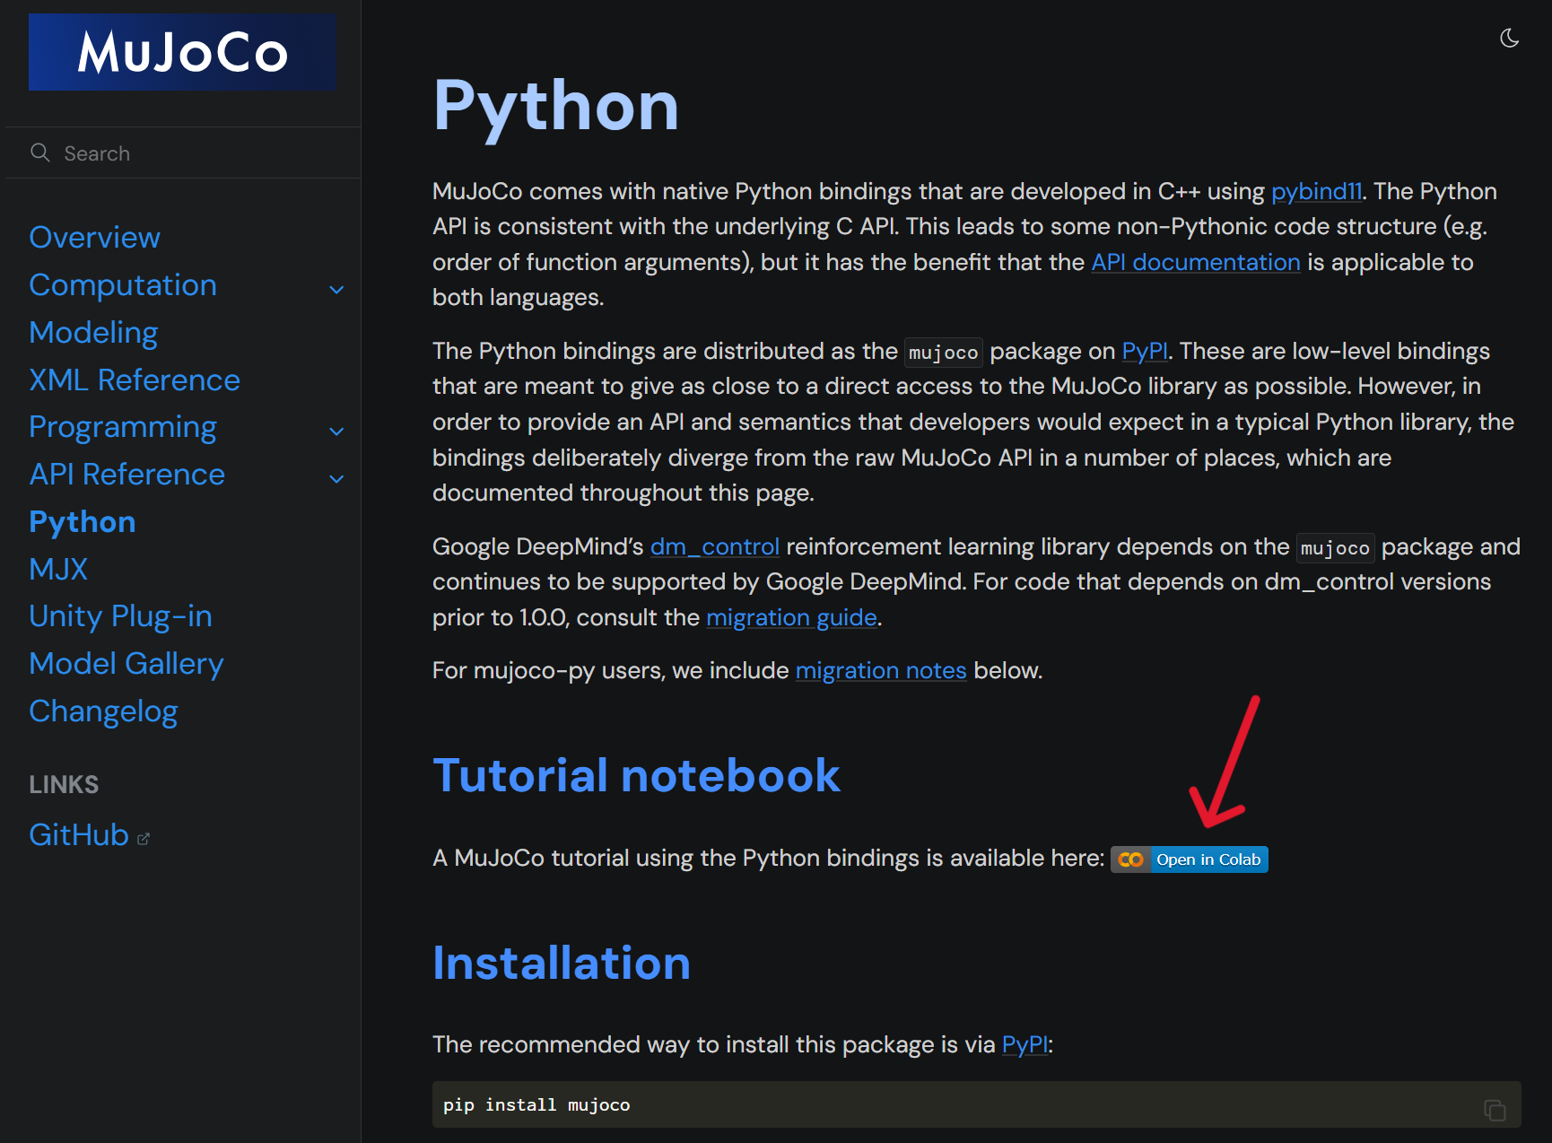Click the search magnifier icon

tap(40, 153)
